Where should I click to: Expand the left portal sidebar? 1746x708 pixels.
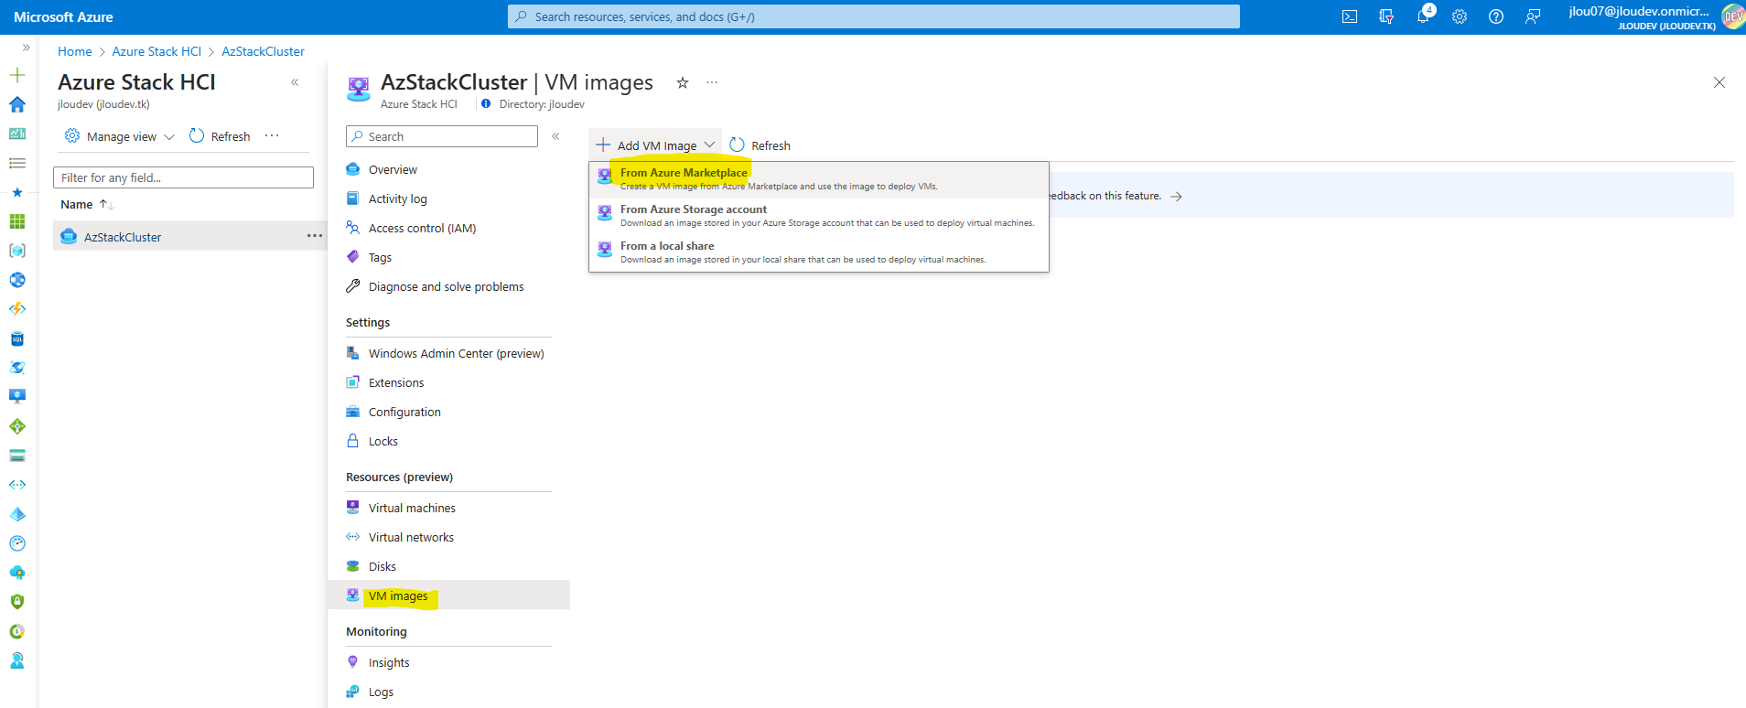pyautogui.click(x=27, y=48)
